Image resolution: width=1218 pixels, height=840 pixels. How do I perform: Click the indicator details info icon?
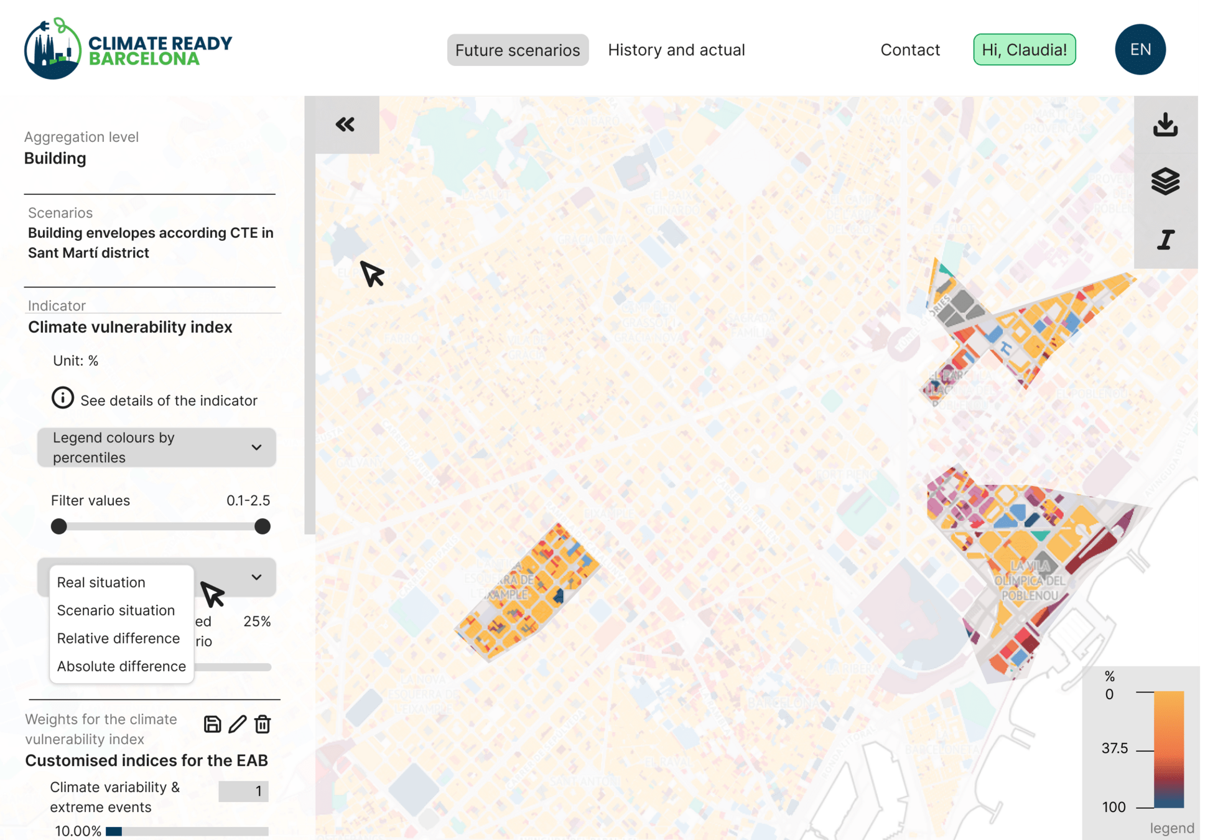click(62, 398)
